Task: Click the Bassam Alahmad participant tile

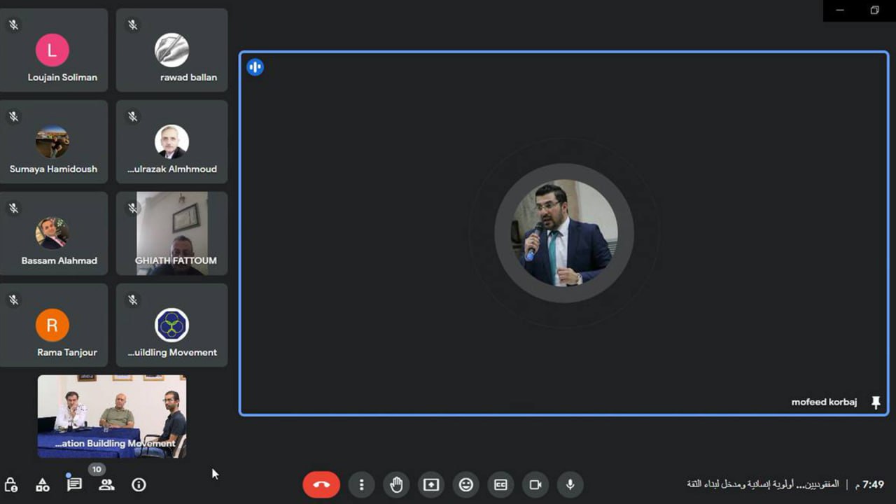Action: pyautogui.click(x=53, y=233)
